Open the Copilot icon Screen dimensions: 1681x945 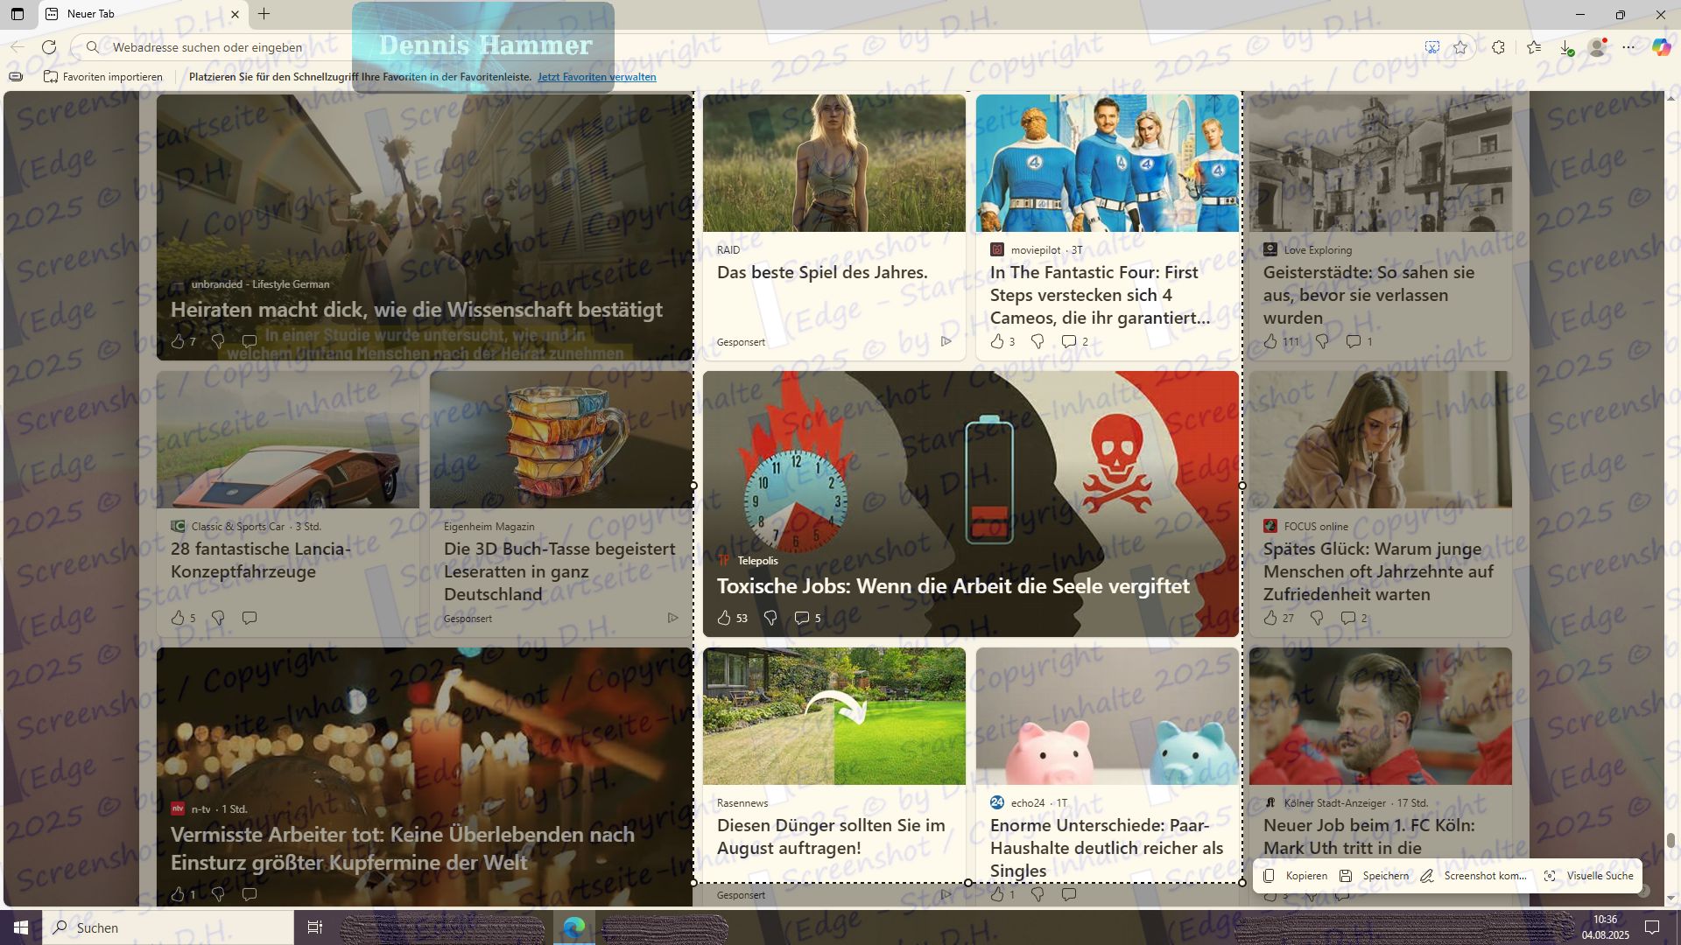point(1661,47)
